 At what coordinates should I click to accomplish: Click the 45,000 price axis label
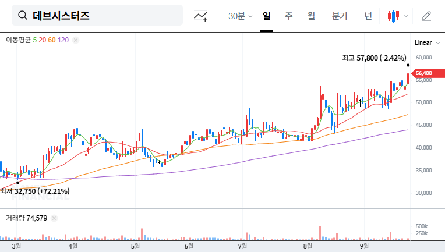click(423, 125)
